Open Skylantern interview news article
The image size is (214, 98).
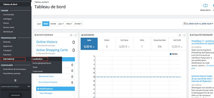tap(202, 79)
